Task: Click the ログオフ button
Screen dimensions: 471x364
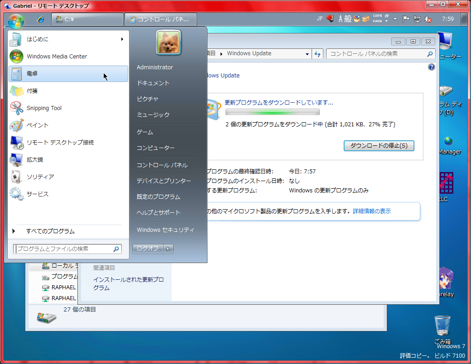Action: [148, 249]
